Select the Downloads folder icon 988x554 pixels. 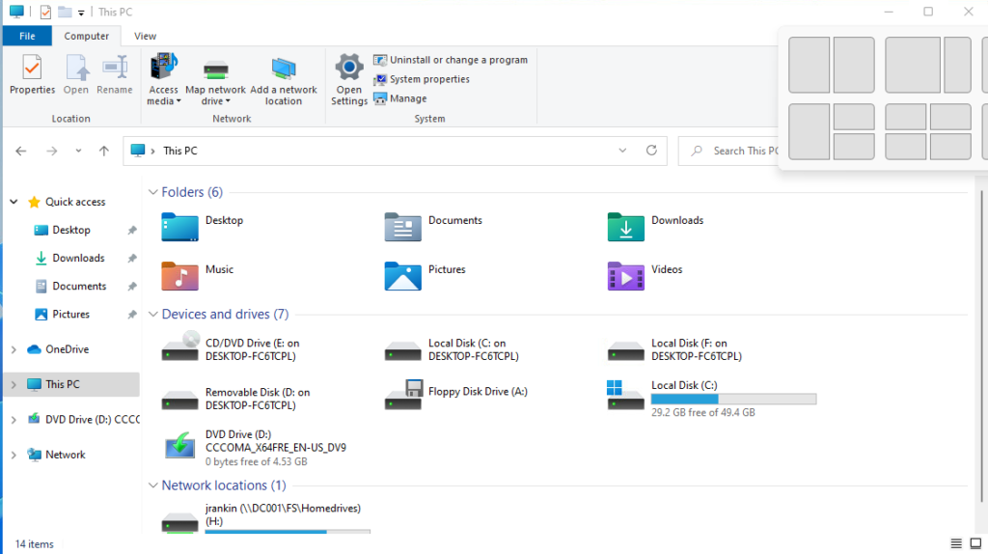pos(625,227)
